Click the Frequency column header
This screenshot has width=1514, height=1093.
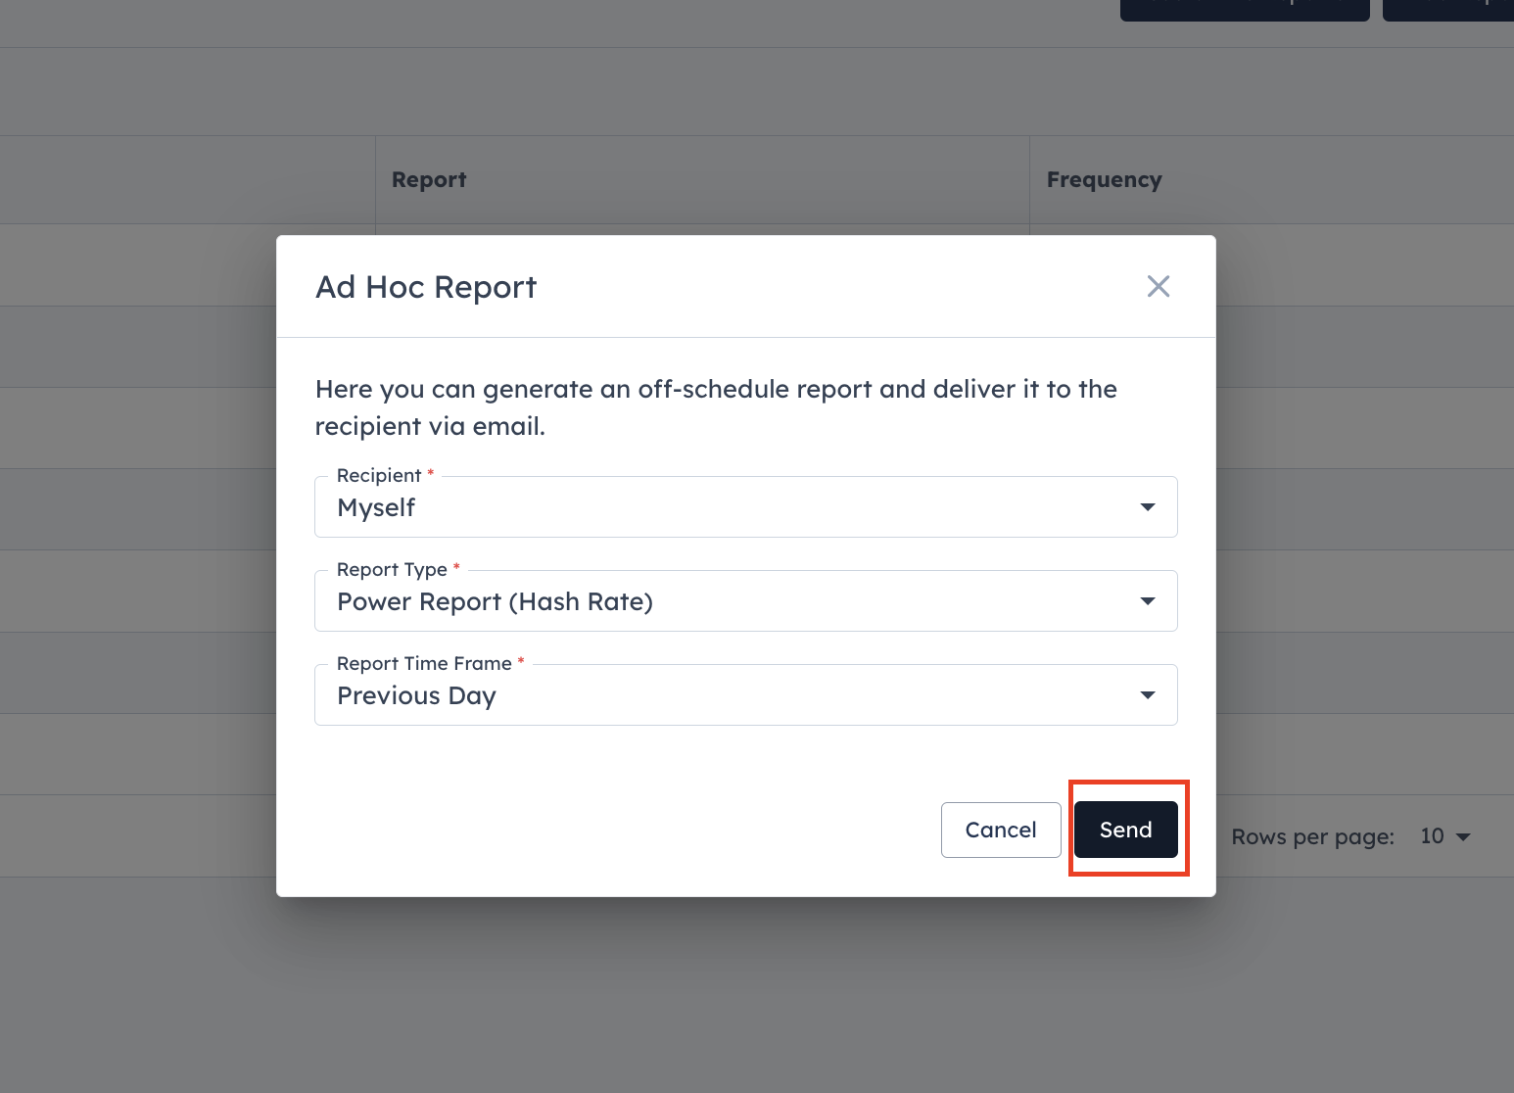pyautogui.click(x=1104, y=180)
